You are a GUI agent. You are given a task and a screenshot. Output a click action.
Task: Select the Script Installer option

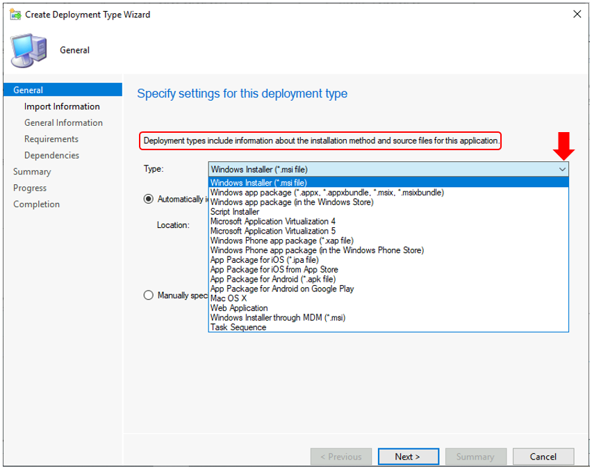pos(388,211)
